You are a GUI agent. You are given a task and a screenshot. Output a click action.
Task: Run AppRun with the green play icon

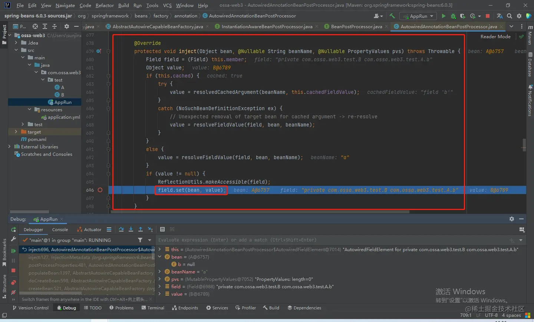tap(444, 16)
